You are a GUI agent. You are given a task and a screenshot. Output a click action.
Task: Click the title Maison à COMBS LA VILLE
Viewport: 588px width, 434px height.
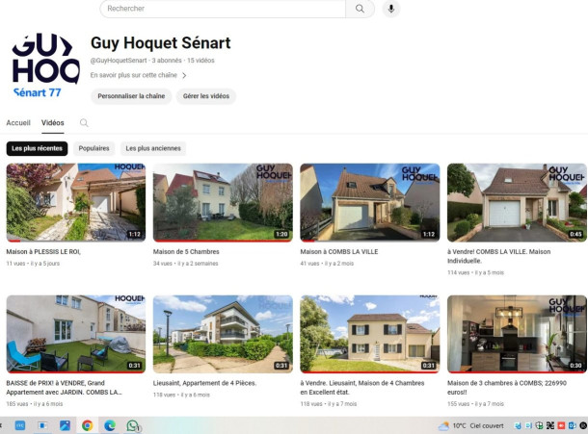click(x=339, y=252)
